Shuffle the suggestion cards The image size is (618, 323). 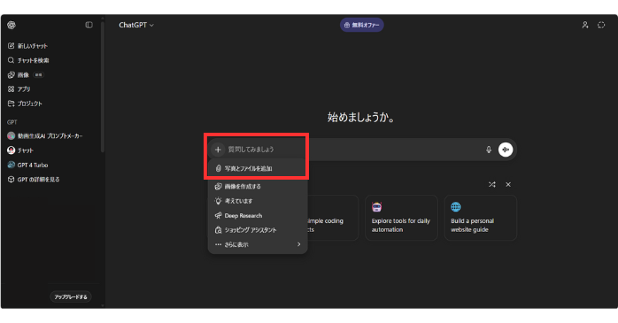coord(492,184)
